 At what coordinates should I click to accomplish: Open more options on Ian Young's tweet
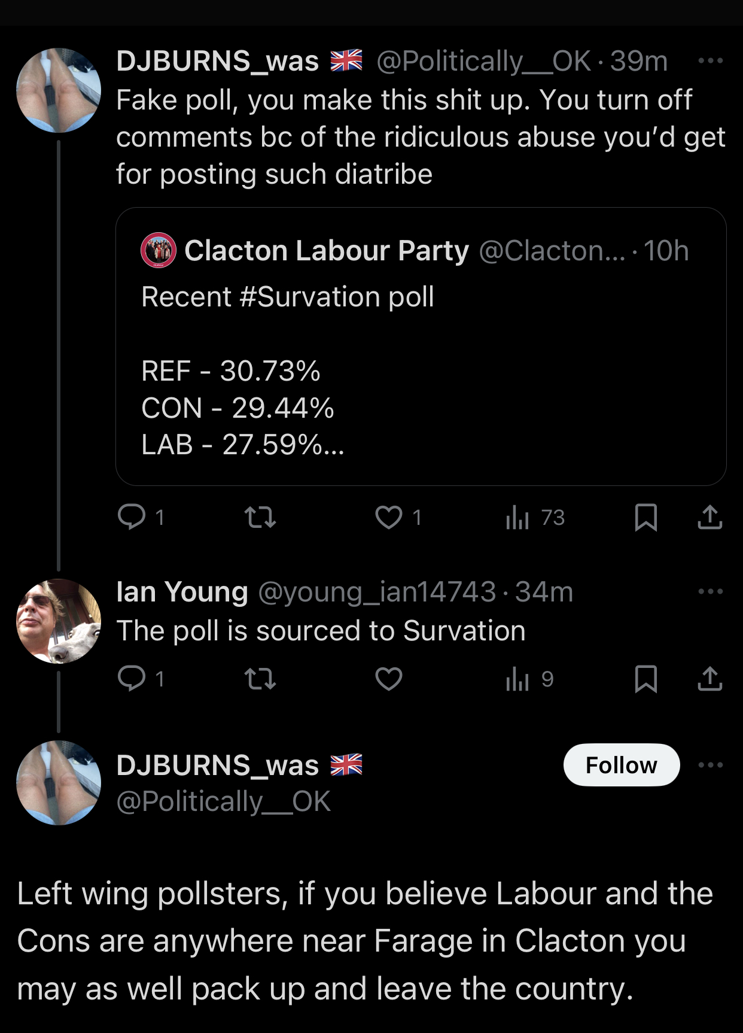(710, 591)
